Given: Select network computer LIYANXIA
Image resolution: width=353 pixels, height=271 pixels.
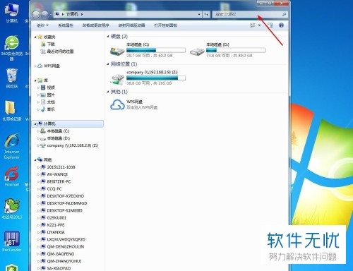Looking at the screenshot, I should pyautogui.click(x=52, y=232).
